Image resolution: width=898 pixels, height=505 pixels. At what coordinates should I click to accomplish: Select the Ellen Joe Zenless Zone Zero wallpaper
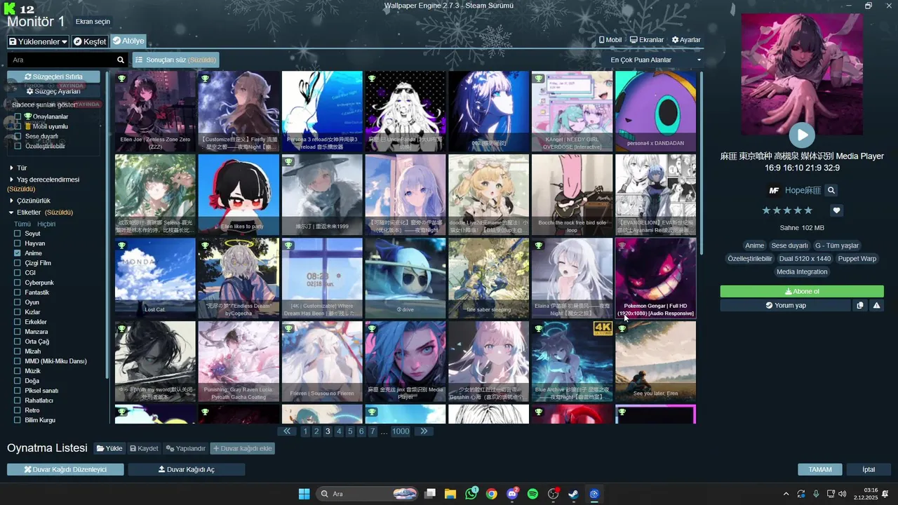click(x=155, y=112)
